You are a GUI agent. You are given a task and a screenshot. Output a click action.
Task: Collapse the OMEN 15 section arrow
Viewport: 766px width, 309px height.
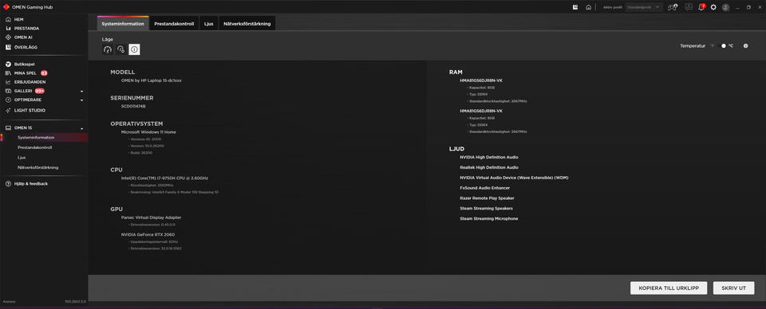point(81,128)
